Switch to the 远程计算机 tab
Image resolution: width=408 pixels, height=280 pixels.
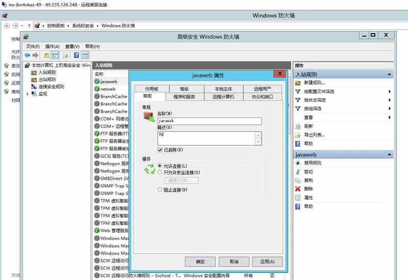[223, 97]
